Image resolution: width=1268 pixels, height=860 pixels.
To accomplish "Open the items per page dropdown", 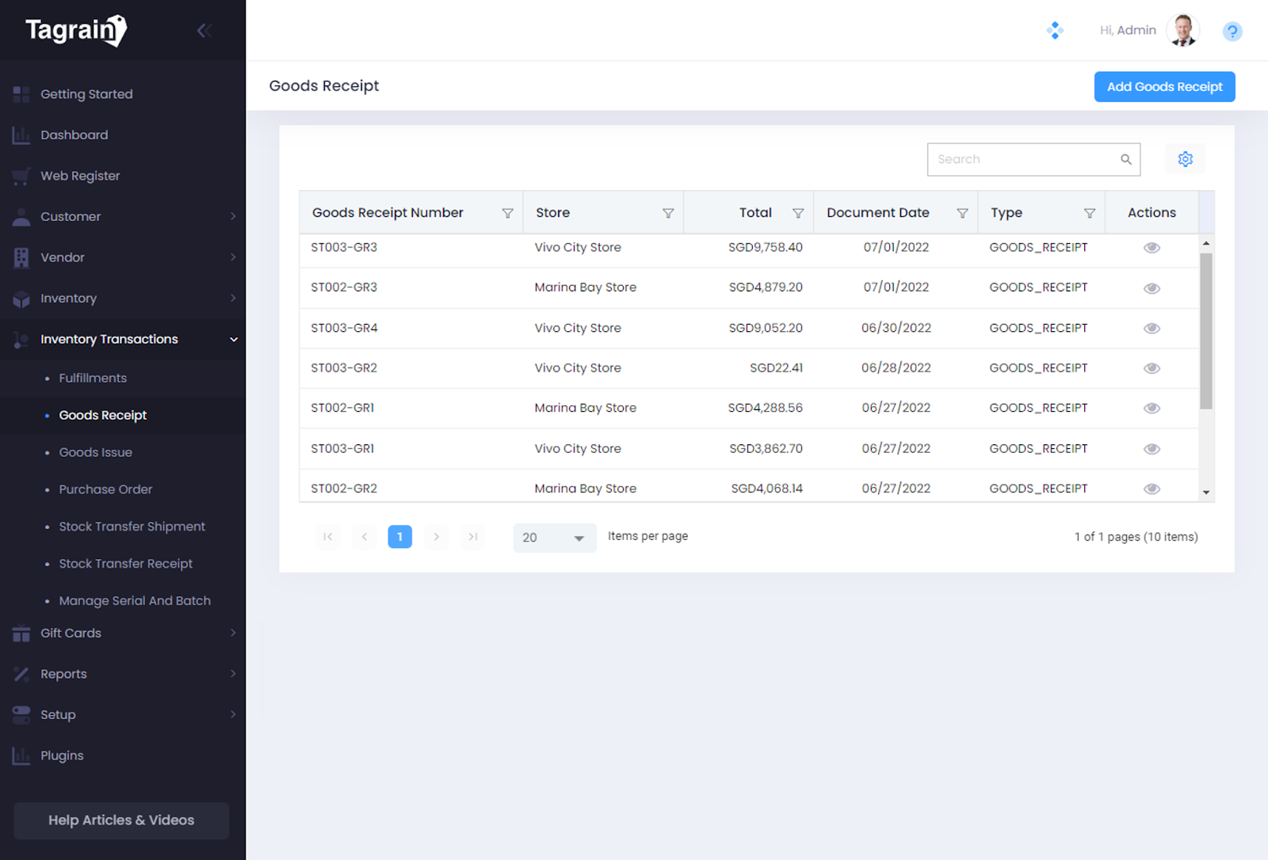I will pyautogui.click(x=554, y=538).
